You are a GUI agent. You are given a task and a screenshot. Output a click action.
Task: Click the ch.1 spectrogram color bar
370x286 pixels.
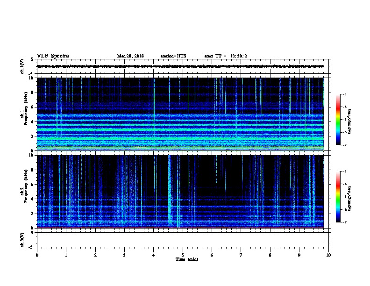click(338, 120)
